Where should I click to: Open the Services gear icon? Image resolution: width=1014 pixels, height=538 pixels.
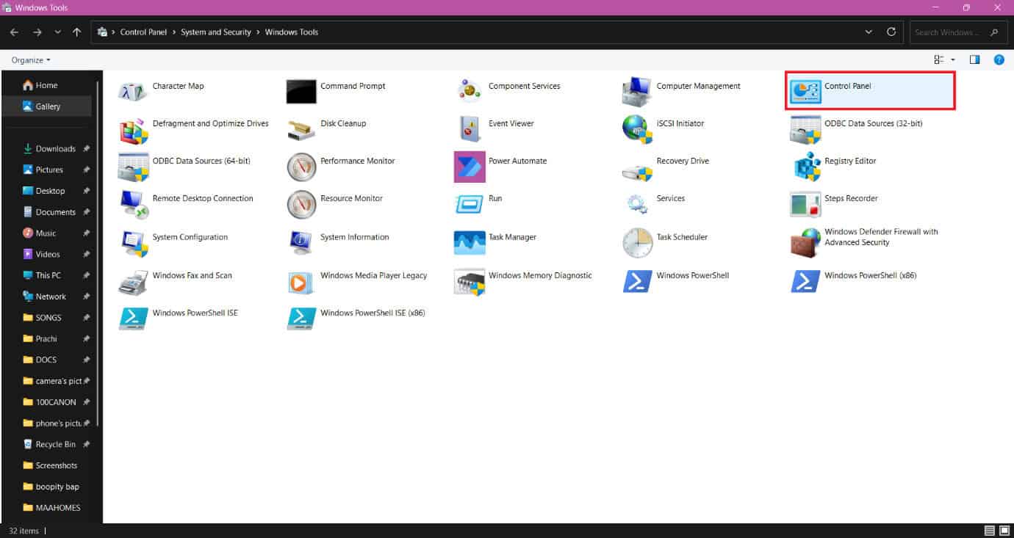[637, 204]
